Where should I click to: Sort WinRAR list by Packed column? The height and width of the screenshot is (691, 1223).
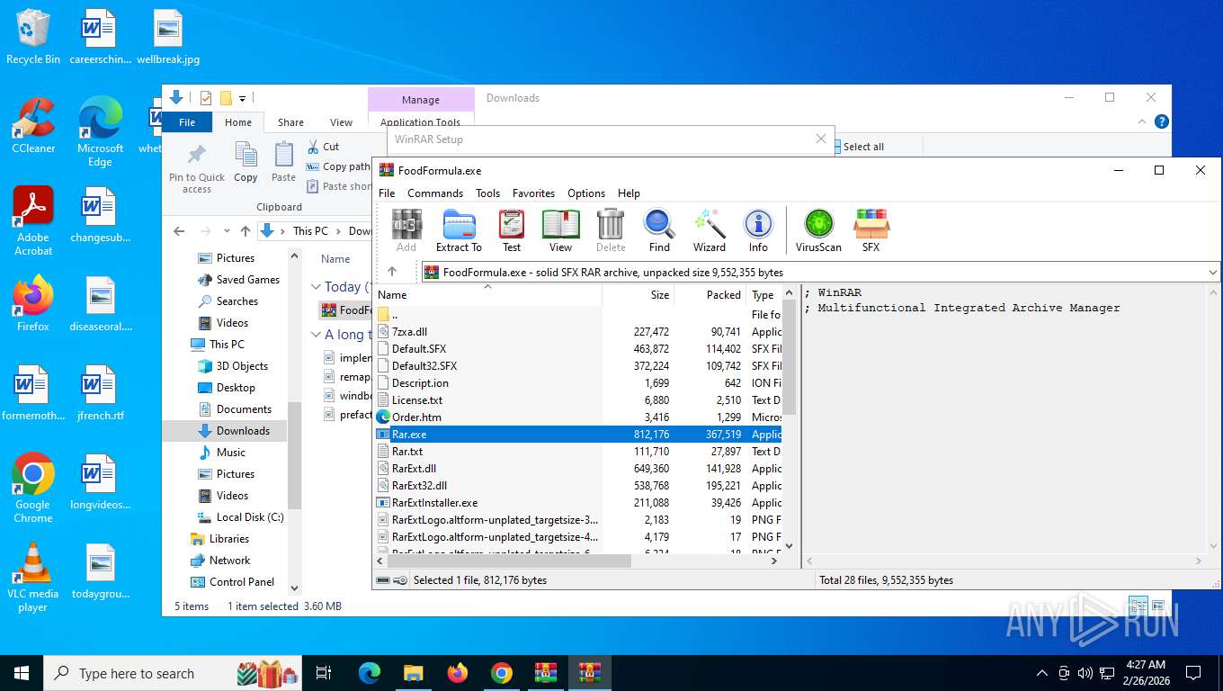pyautogui.click(x=710, y=295)
